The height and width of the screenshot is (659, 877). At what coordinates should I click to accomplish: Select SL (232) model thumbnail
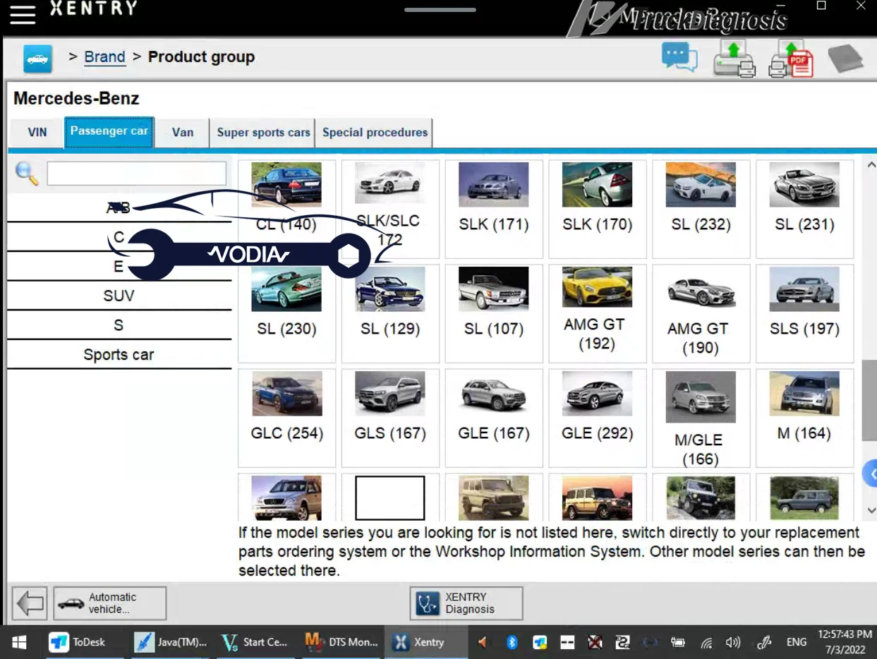[701, 209]
